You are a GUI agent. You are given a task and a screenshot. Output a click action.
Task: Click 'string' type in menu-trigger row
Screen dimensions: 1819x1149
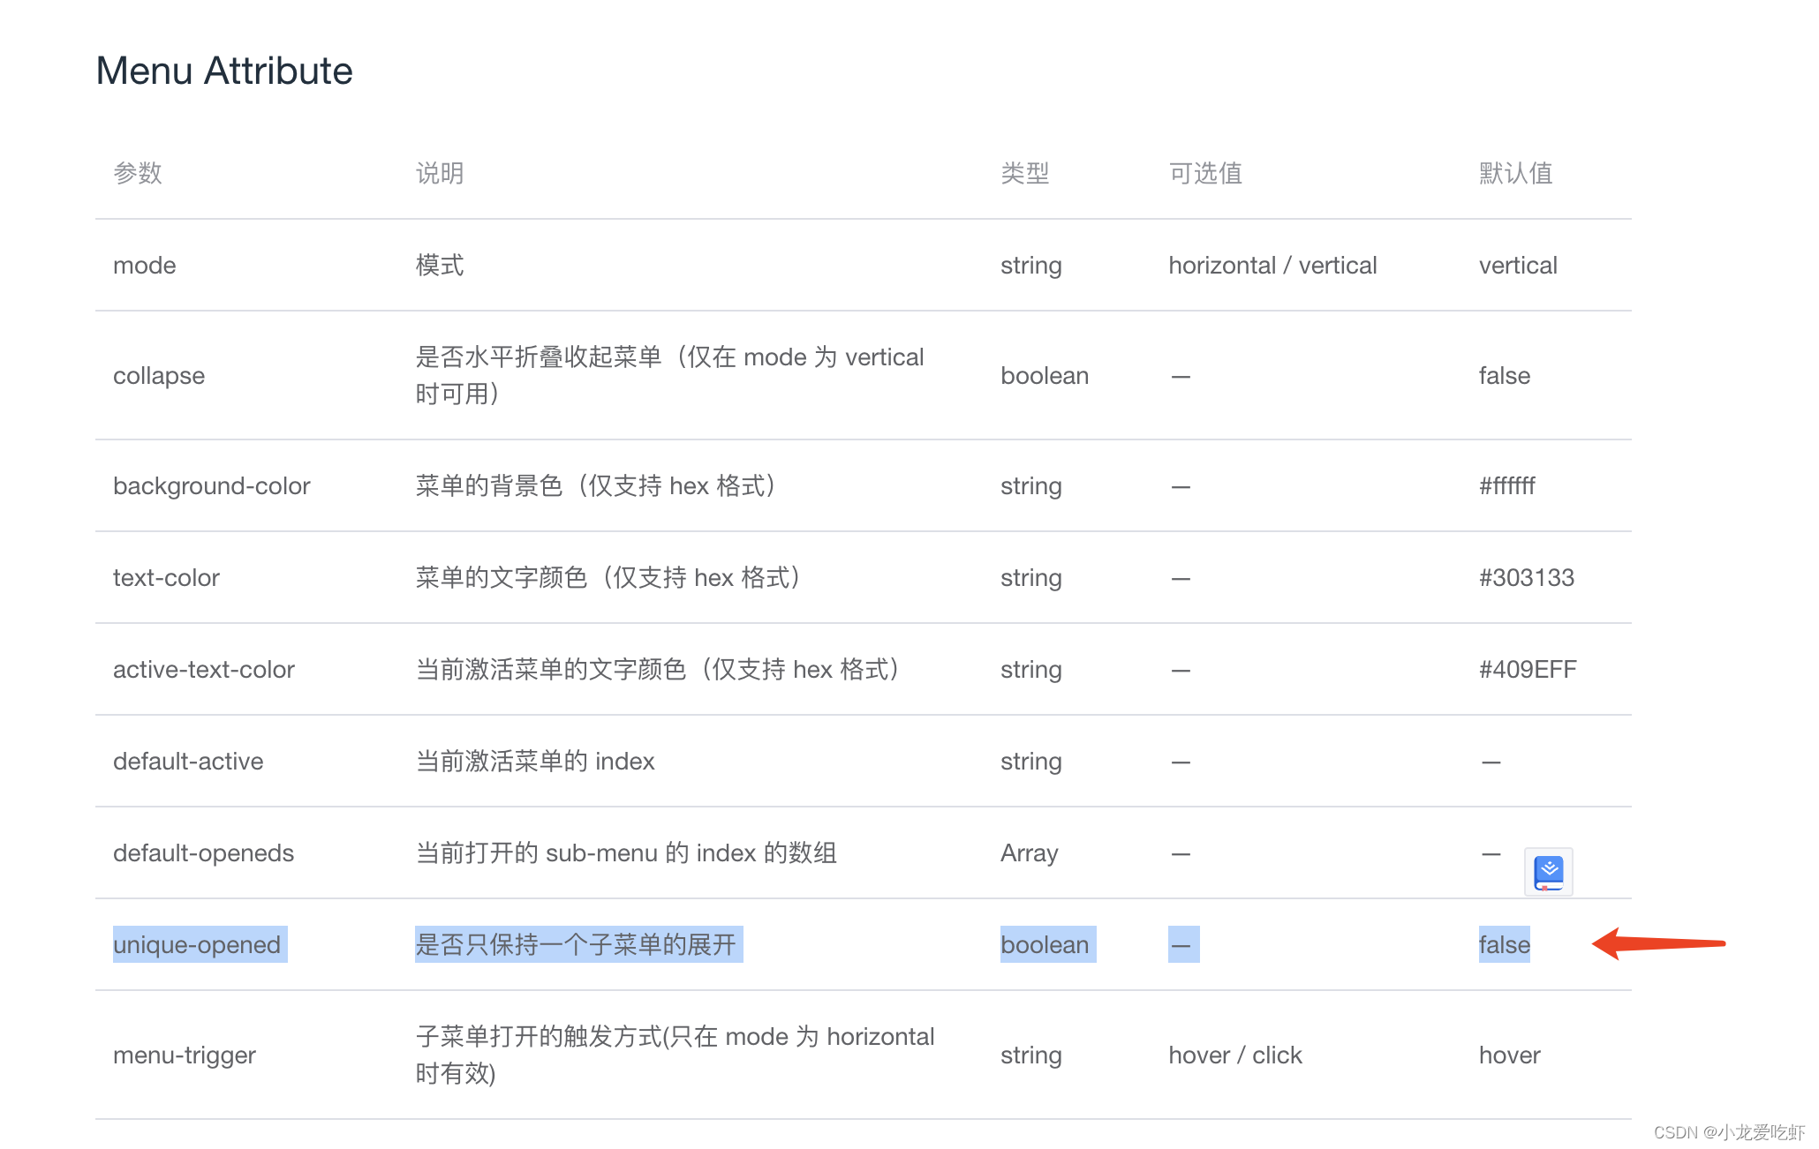[1030, 1055]
